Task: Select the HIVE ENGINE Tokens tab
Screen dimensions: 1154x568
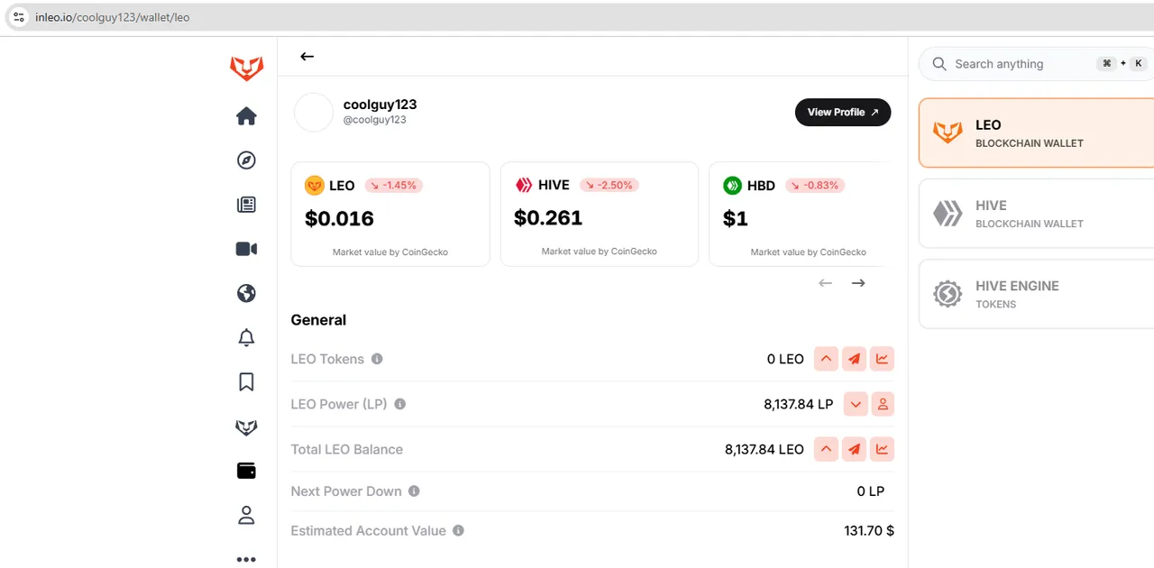Action: [1037, 294]
